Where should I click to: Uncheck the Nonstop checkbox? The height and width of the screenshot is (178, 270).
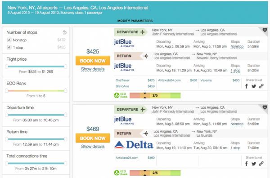click(x=9, y=40)
